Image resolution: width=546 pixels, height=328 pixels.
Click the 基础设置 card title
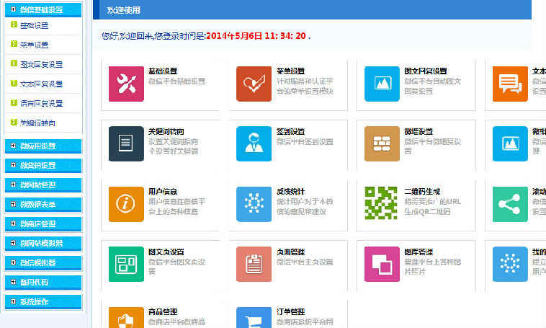[x=163, y=71]
